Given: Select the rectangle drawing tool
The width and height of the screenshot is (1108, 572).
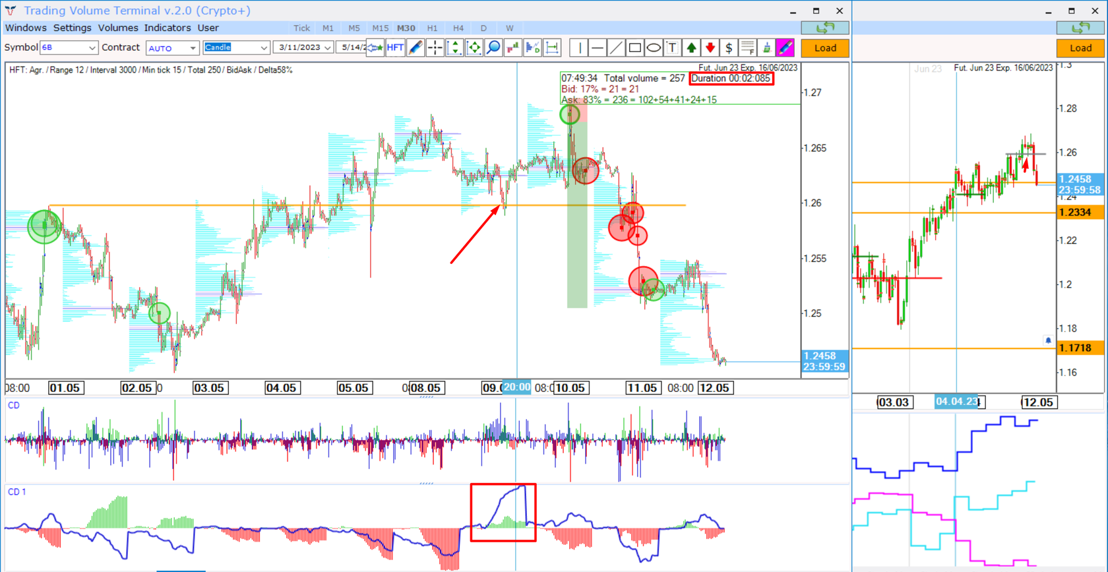Looking at the screenshot, I should pyautogui.click(x=635, y=48).
